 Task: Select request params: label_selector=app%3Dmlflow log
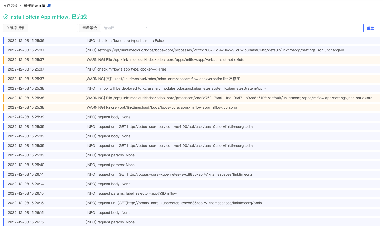(192, 193)
